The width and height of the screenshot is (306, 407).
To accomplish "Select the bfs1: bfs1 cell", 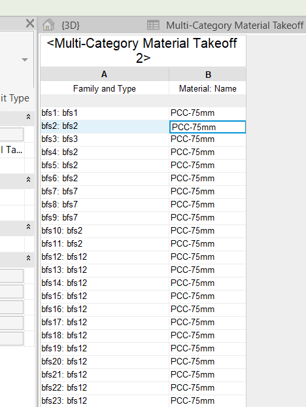I will pyautogui.click(x=105, y=113).
